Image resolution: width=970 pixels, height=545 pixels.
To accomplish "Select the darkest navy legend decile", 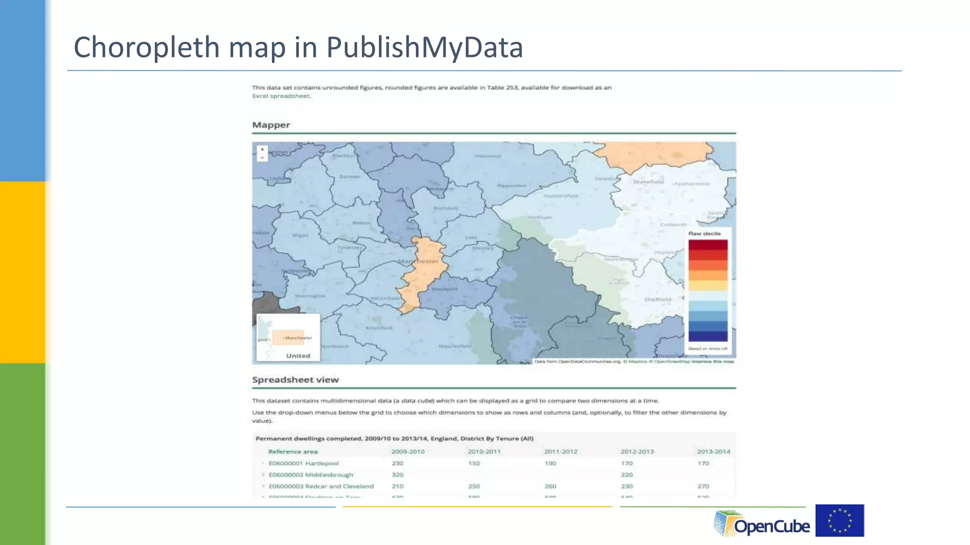I will pyautogui.click(x=708, y=336).
